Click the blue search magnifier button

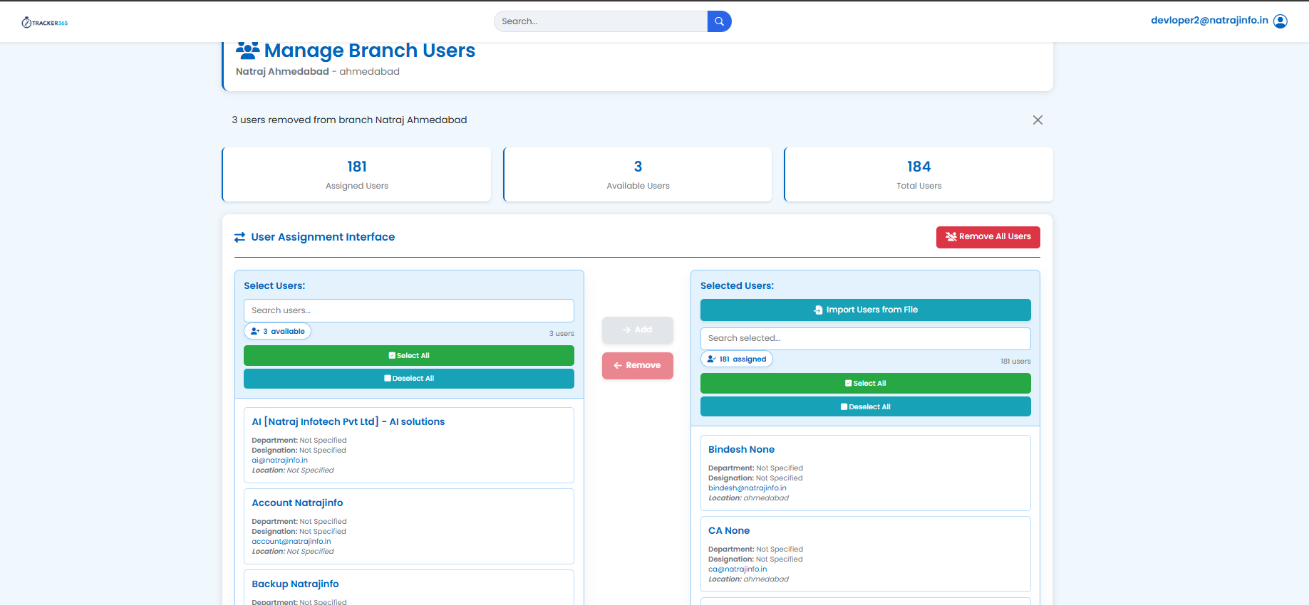point(719,21)
